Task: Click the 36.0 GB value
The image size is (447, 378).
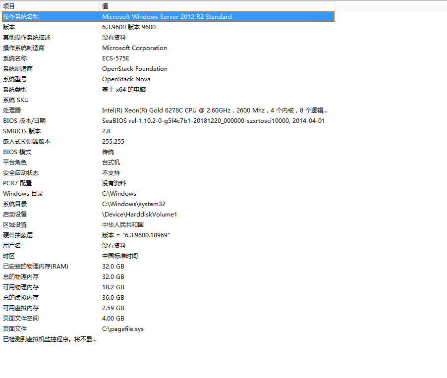Action: [113, 298]
